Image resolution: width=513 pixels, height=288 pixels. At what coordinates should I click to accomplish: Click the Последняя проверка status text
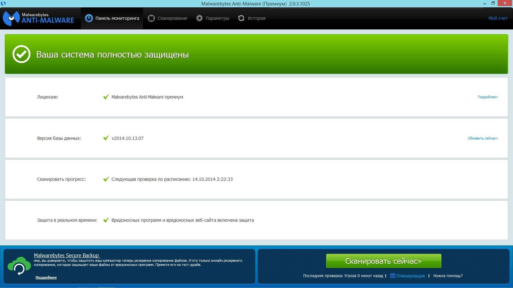click(343, 276)
